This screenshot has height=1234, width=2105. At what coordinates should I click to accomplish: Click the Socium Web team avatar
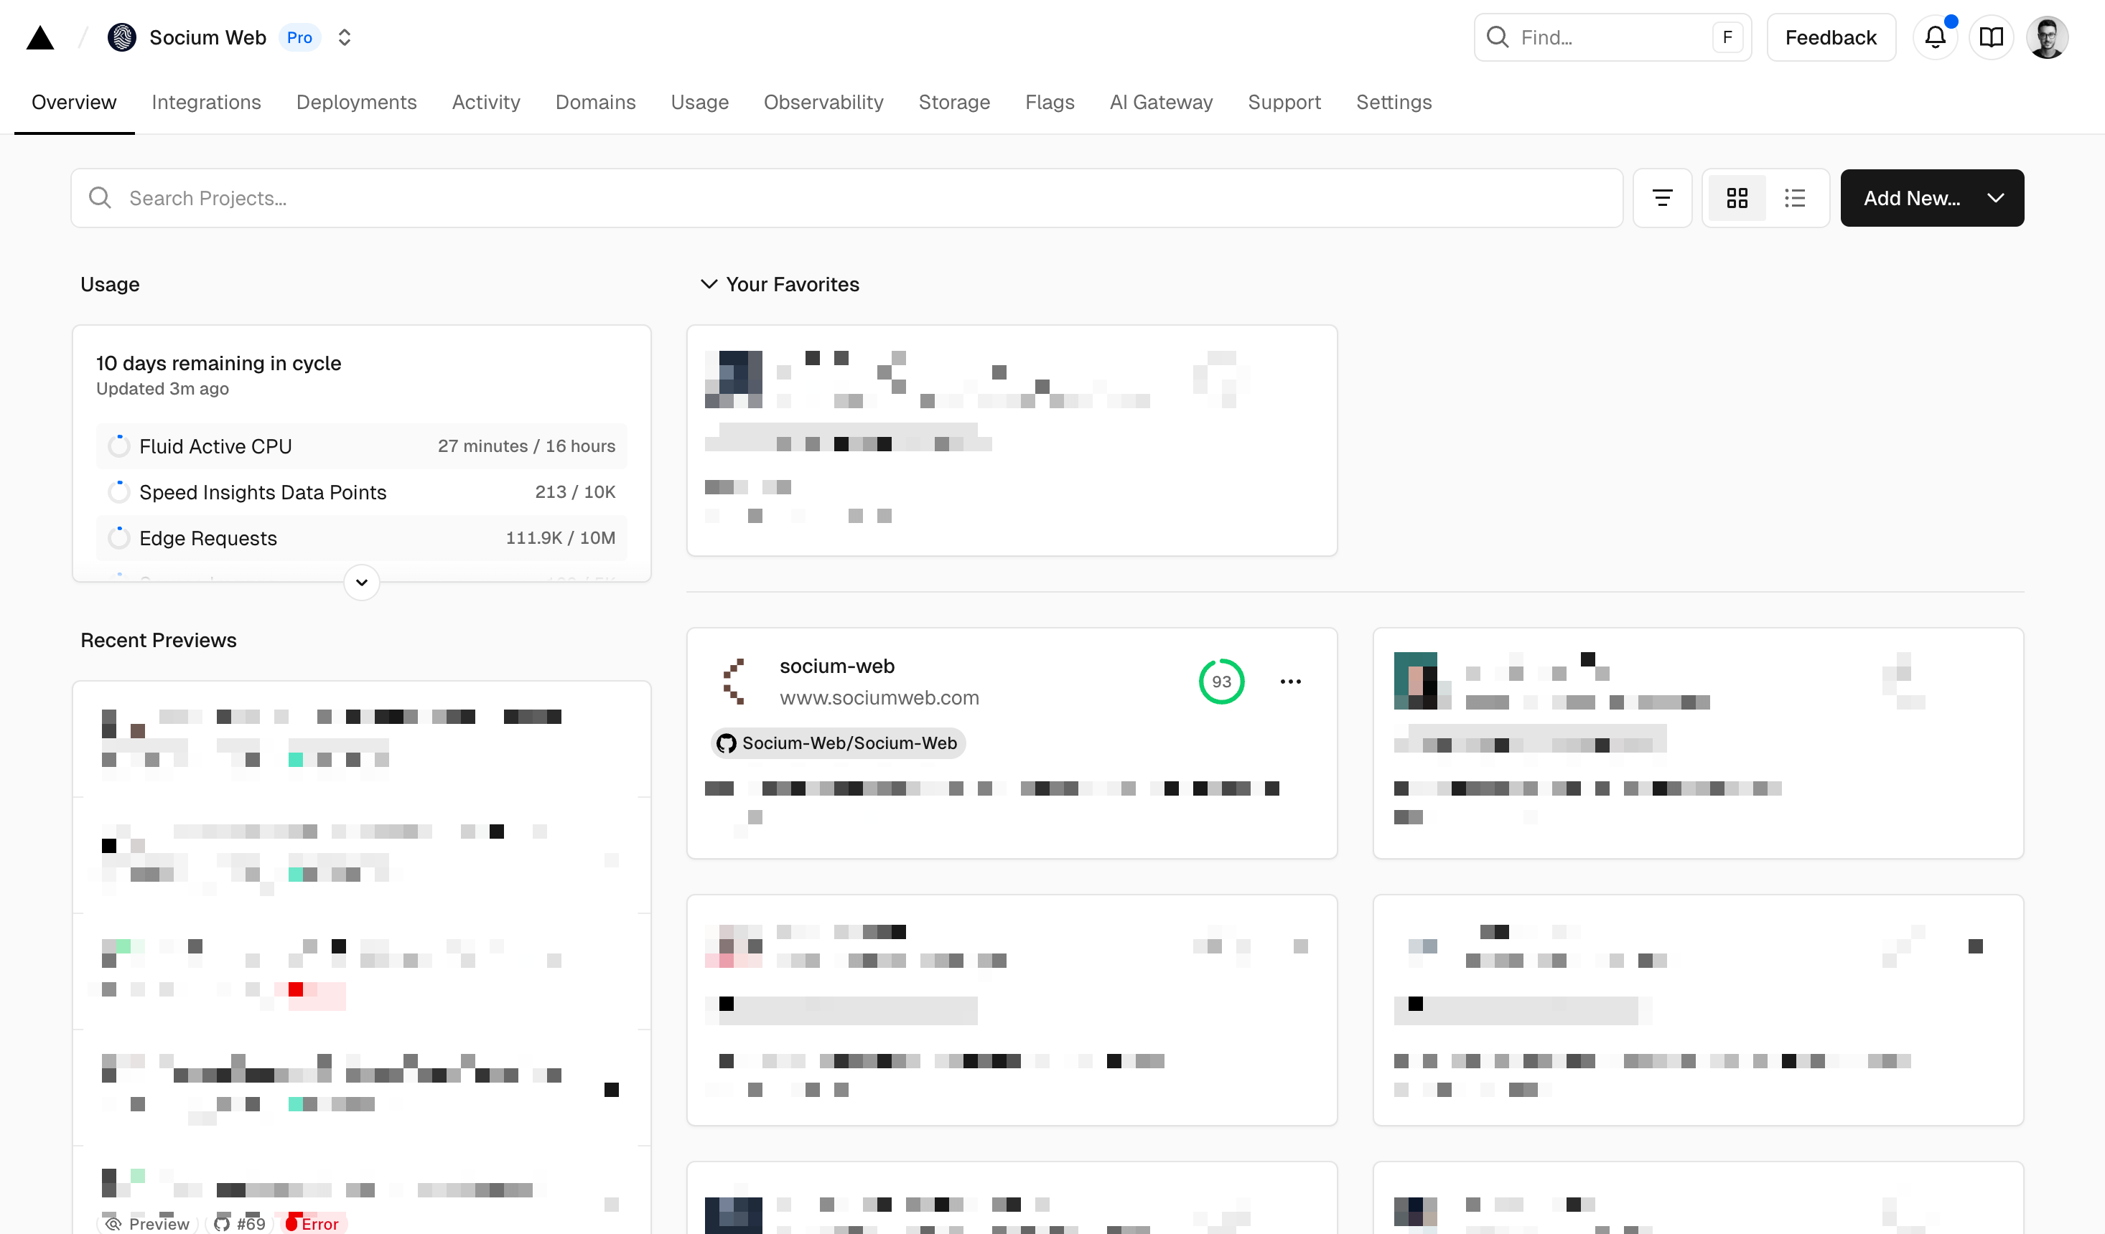point(121,37)
